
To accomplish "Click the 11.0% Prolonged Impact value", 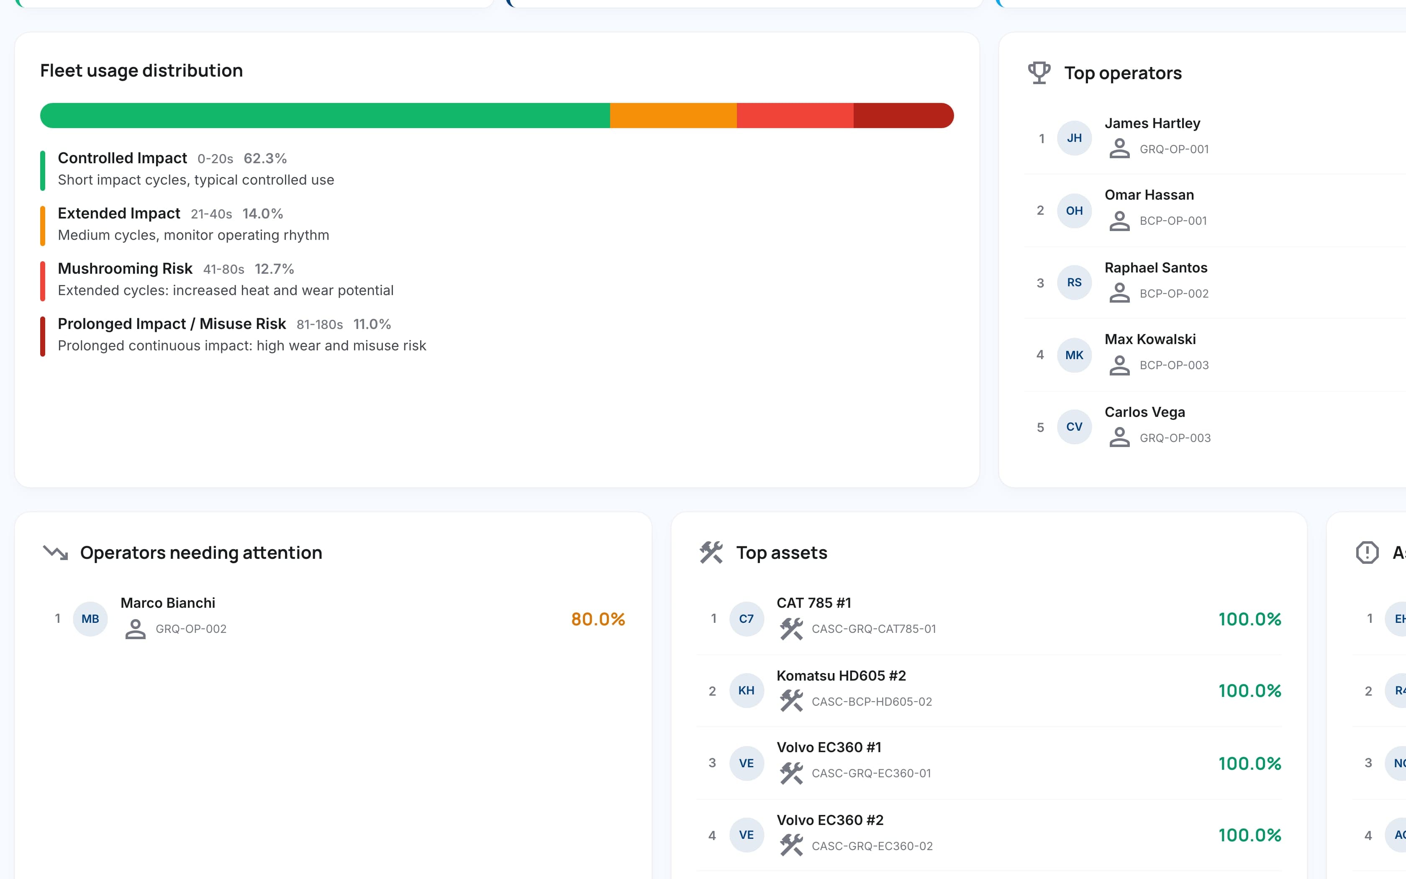I will pos(372,324).
